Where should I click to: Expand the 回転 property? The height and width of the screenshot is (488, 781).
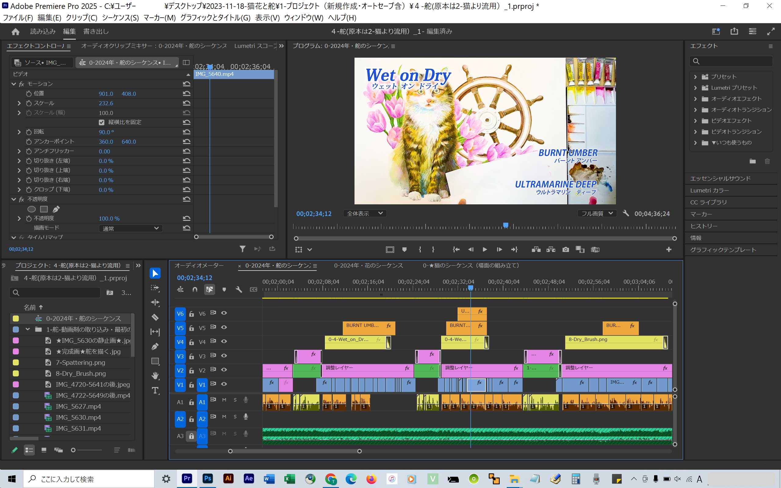(x=19, y=132)
